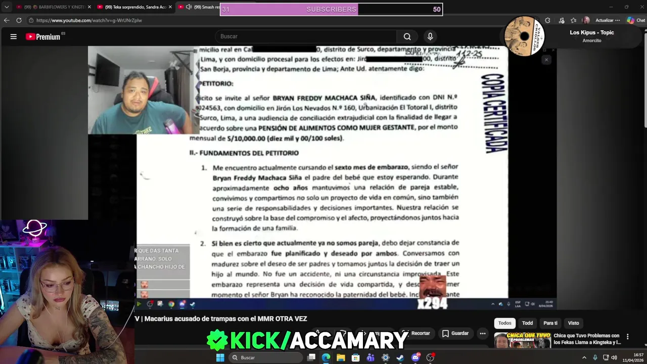This screenshot has height=364, width=647.
Task: Focus the browser address bar URL
Action: [x=89, y=20]
